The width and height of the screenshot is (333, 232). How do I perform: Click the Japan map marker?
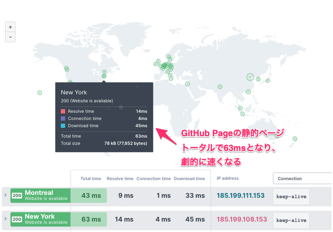coord(267,81)
